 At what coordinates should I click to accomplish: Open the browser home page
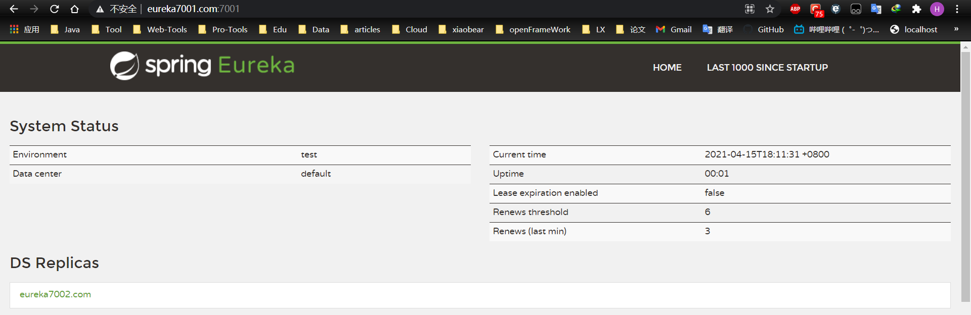[74, 9]
